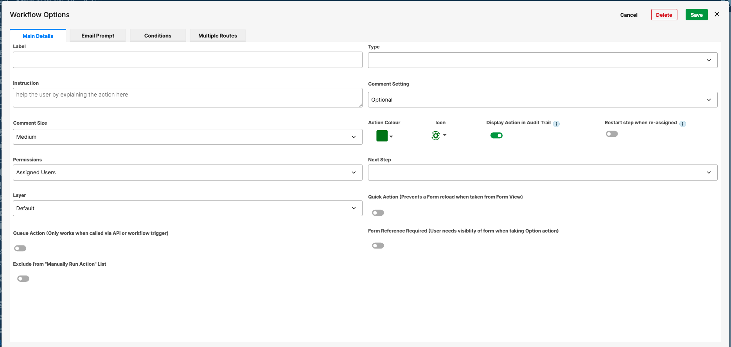The image size is (731, 347).
Task: Toggle Exclude from Manually Run Action List
Action: coord(23,279)
